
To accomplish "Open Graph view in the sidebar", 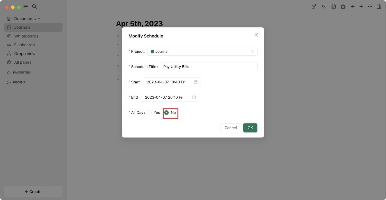I will pyautogui.click(x=25, y=54).
